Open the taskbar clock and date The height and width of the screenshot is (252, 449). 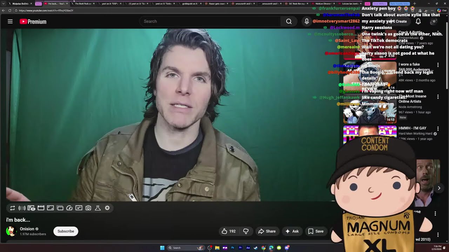click(x=437, y=248)
